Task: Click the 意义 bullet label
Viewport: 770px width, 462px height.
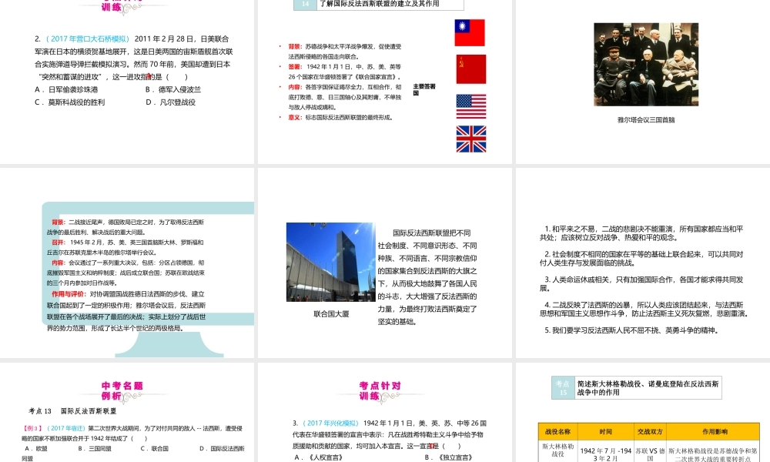Action: (295, 117)
